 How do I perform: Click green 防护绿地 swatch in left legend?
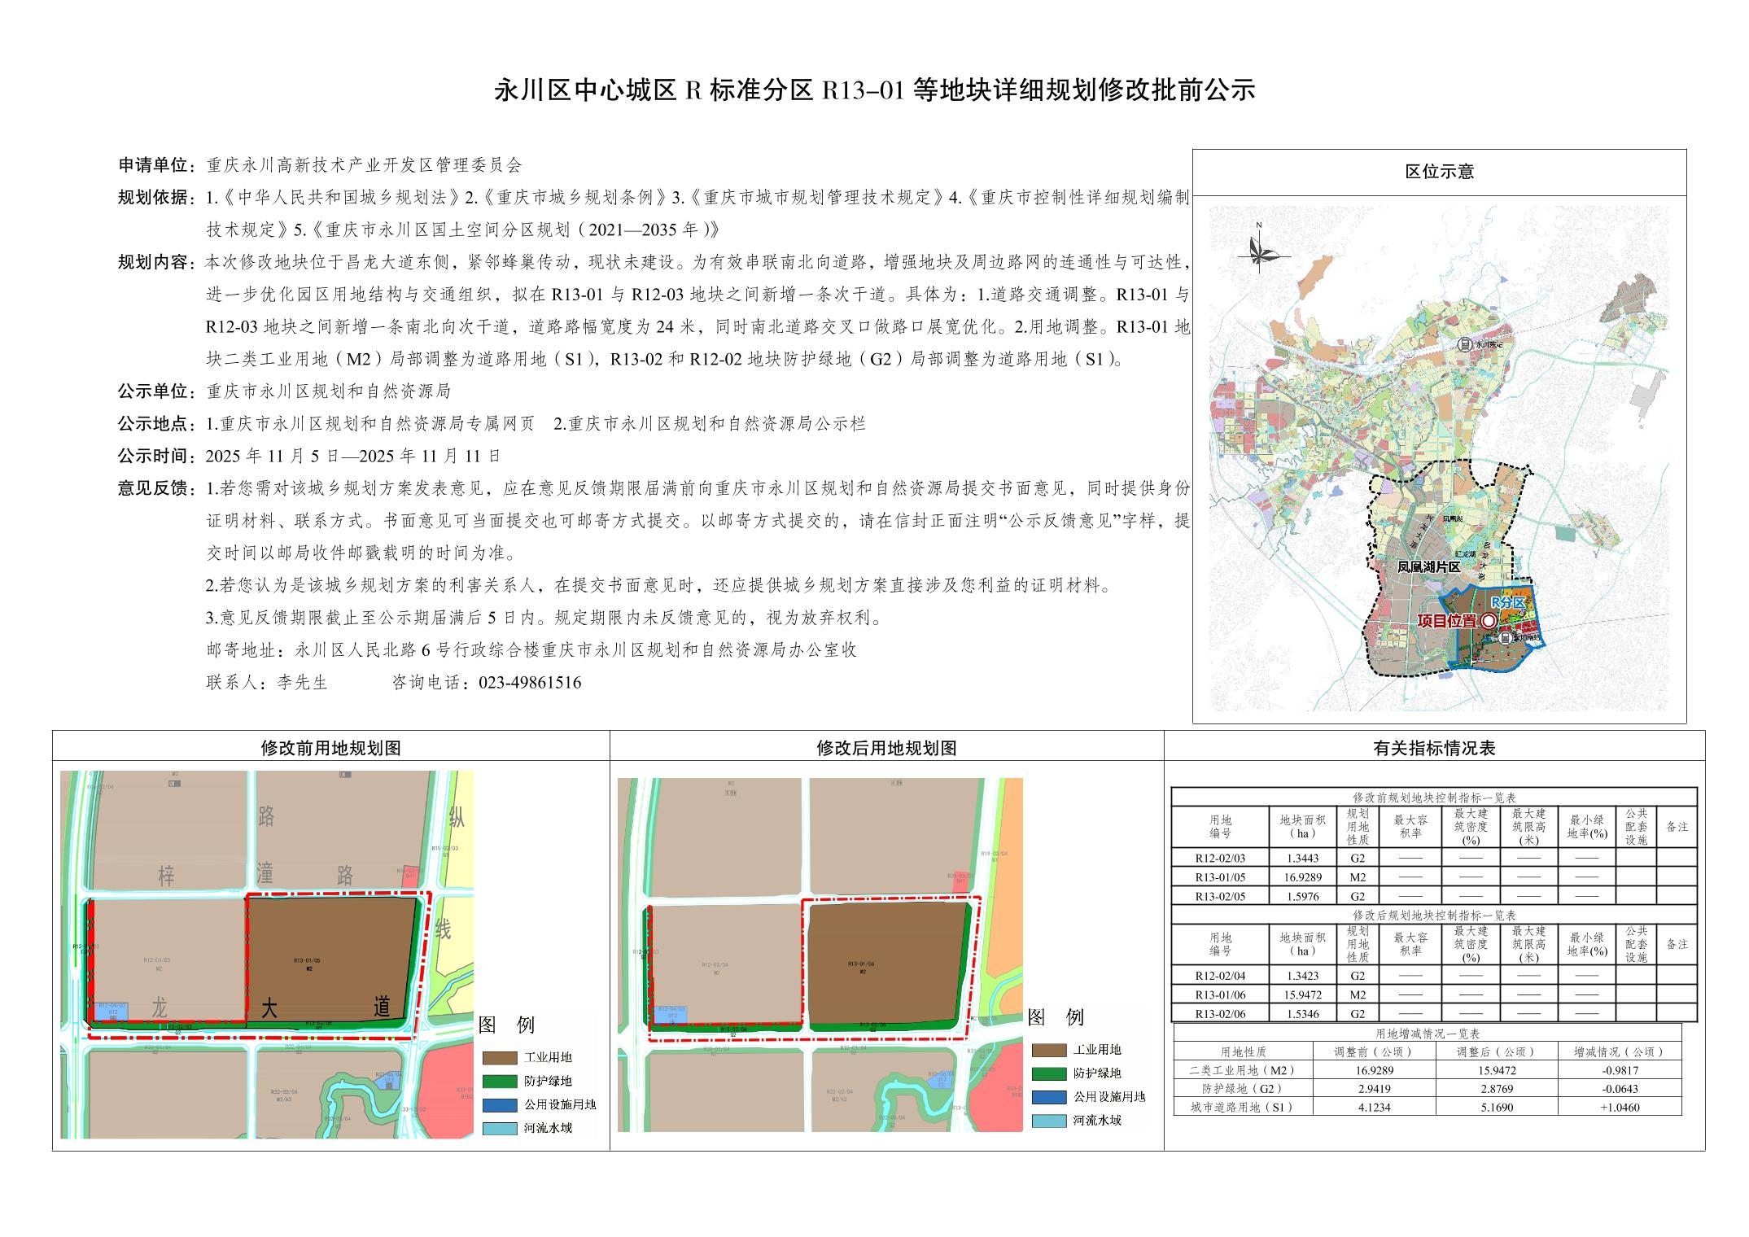499,1082
